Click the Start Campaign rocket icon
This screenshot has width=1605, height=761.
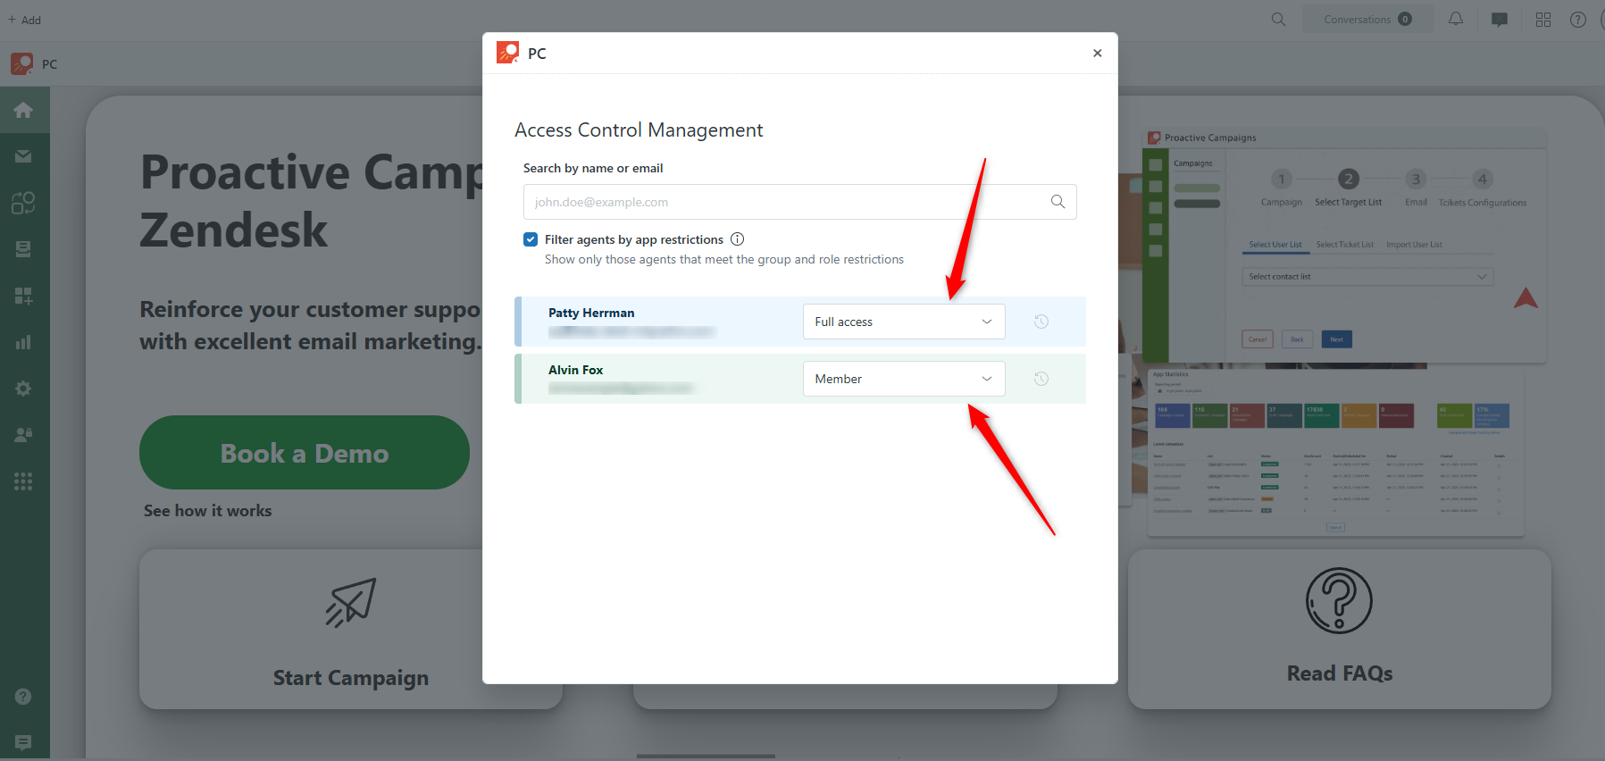(351, 603)
